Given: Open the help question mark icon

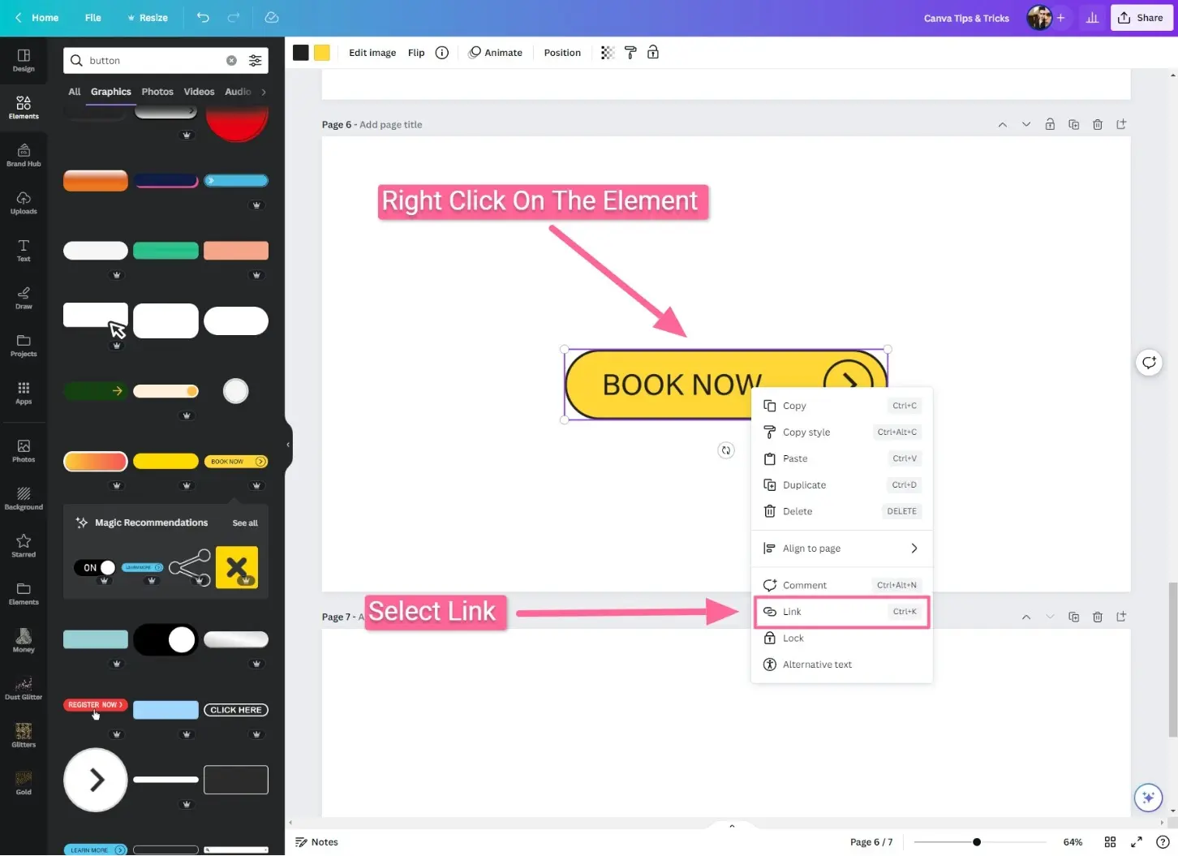Looking at the screenshot, I should click(1163, 842).
